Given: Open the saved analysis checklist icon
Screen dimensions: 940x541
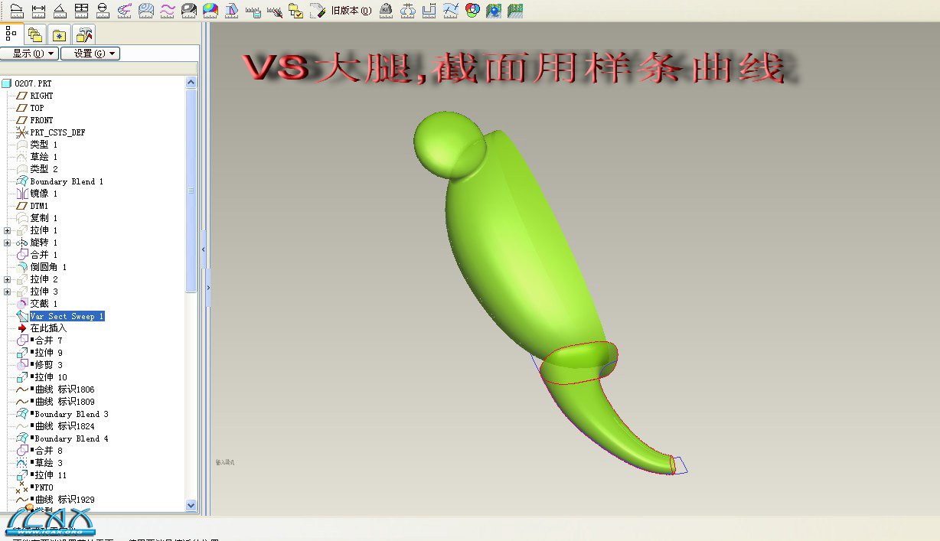Looking at the screenshot, I should tap(296, 11).
